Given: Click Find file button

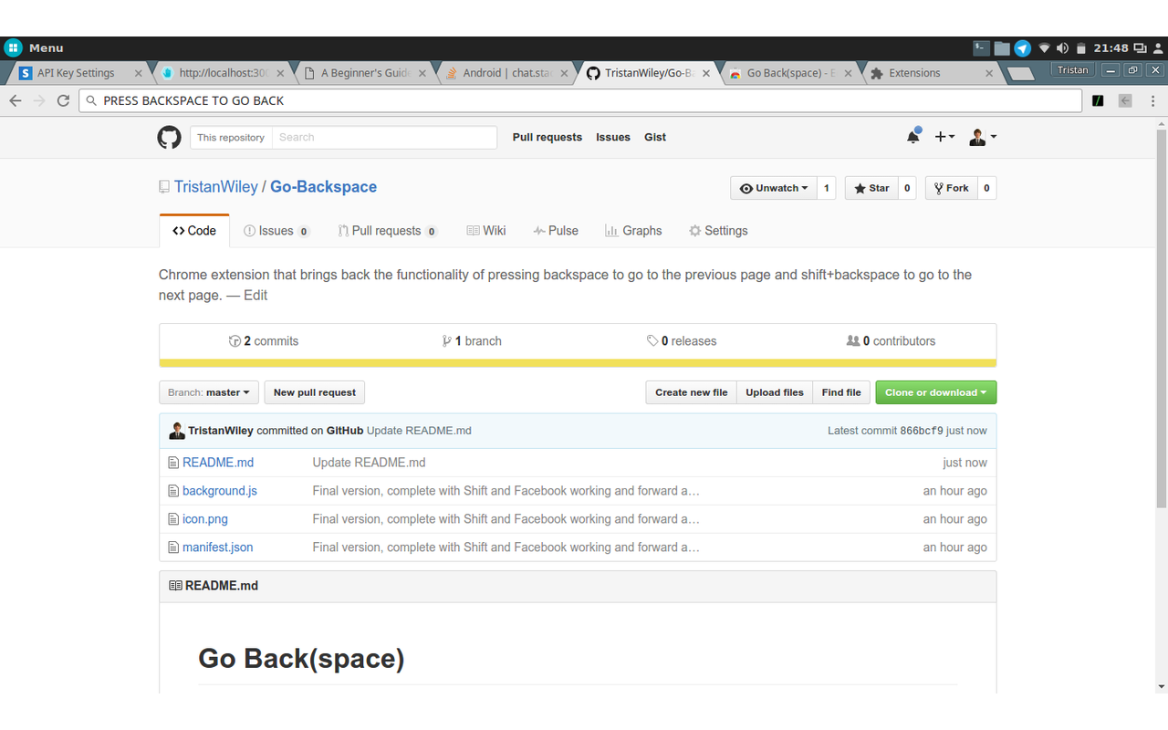Looking at the screenshot, I should tap(841, 392).
